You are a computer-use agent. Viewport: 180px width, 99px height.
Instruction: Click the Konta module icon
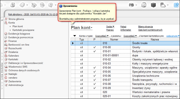coord(6,23)
